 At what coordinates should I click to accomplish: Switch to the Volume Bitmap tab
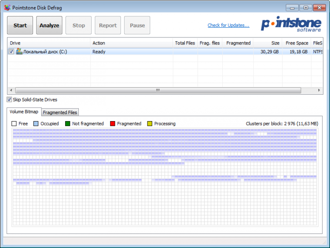(24, 112)
